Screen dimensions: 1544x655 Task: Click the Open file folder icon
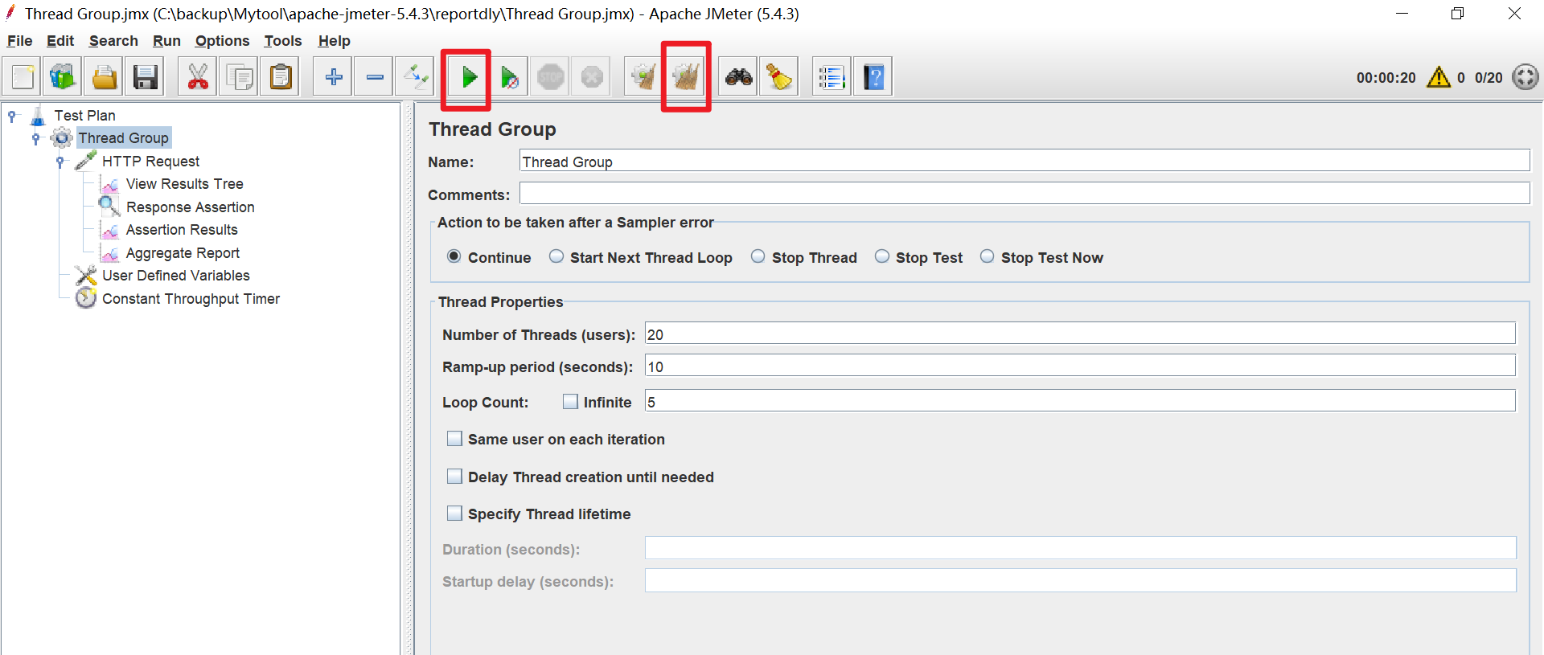(105, 77)
